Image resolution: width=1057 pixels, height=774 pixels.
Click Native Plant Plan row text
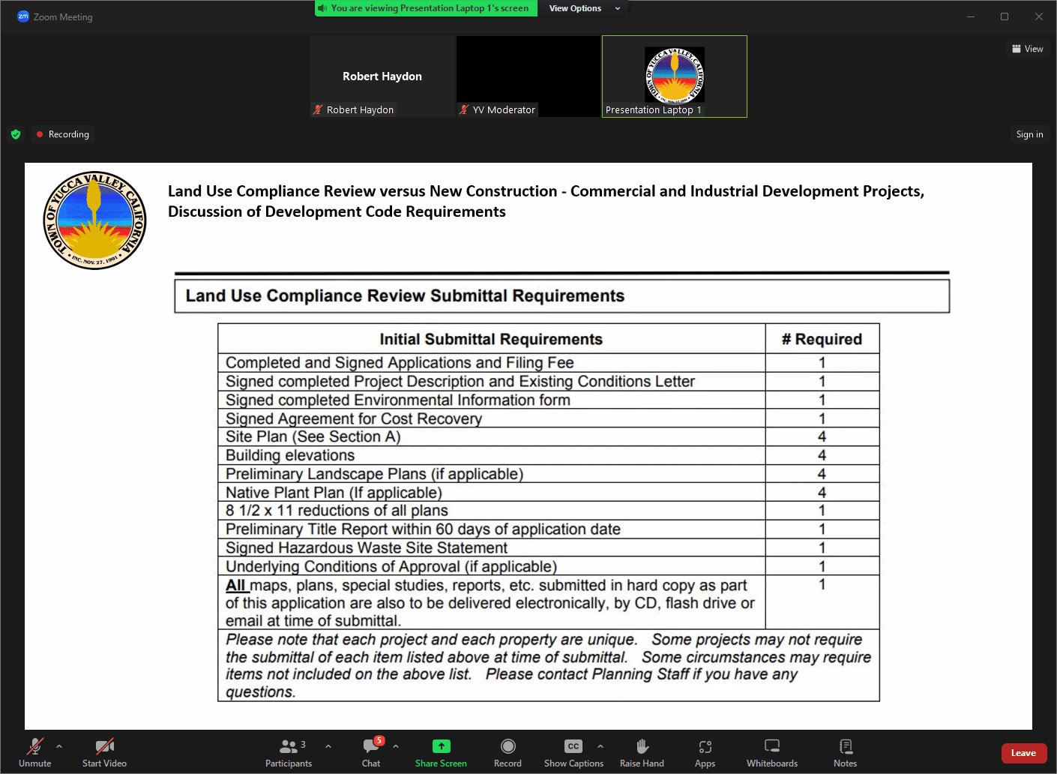point(334,493)
